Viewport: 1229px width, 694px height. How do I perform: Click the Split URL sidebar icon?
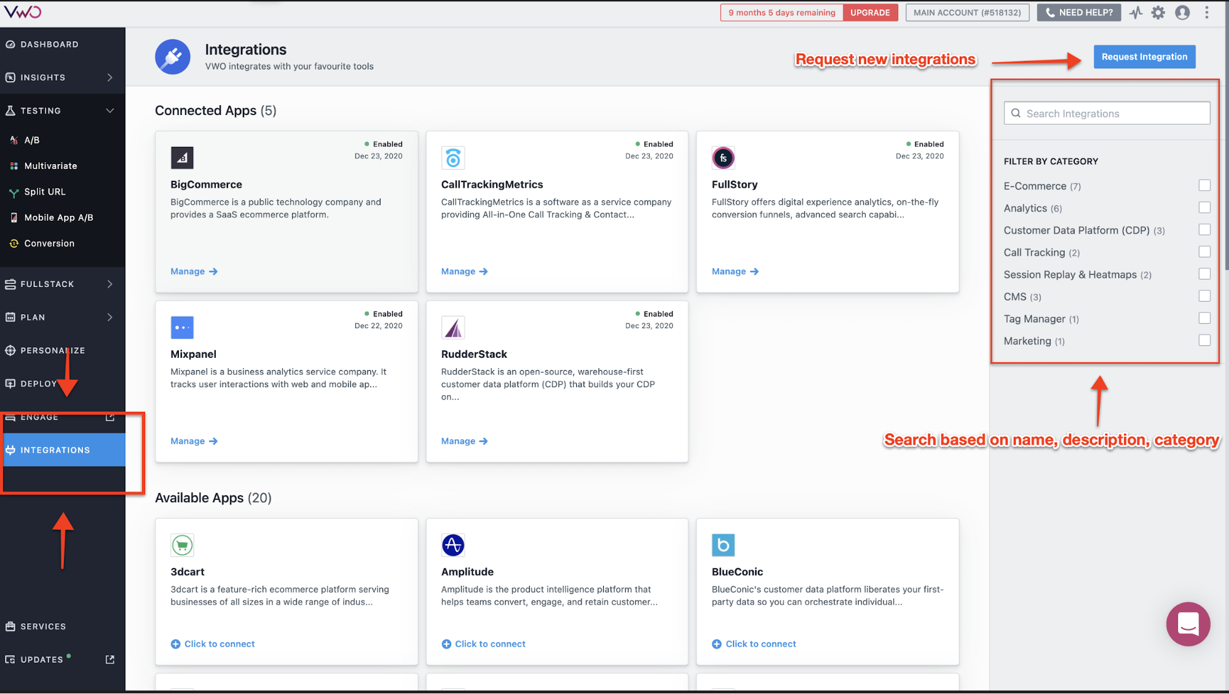click(14, 192)
